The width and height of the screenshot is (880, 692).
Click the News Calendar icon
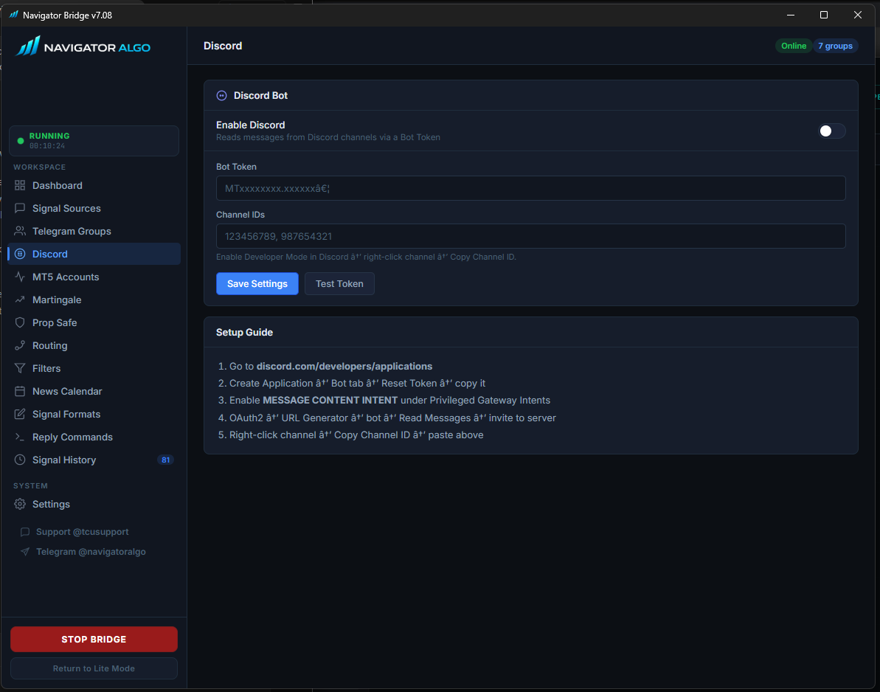click(20, 391)
